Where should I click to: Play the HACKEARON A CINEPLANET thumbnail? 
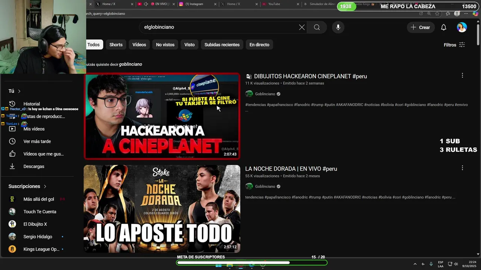click(162, 116)
